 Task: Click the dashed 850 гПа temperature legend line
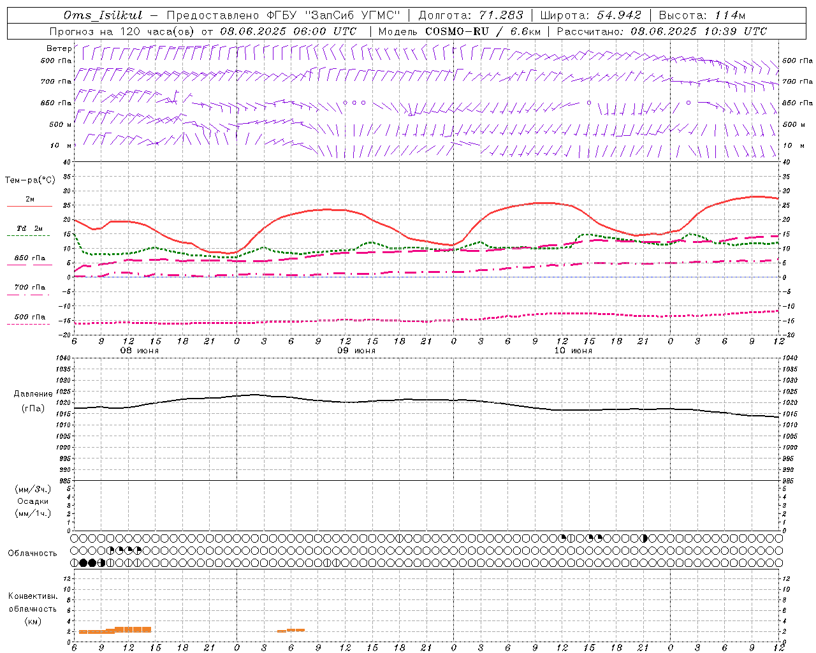pos(29,265)
